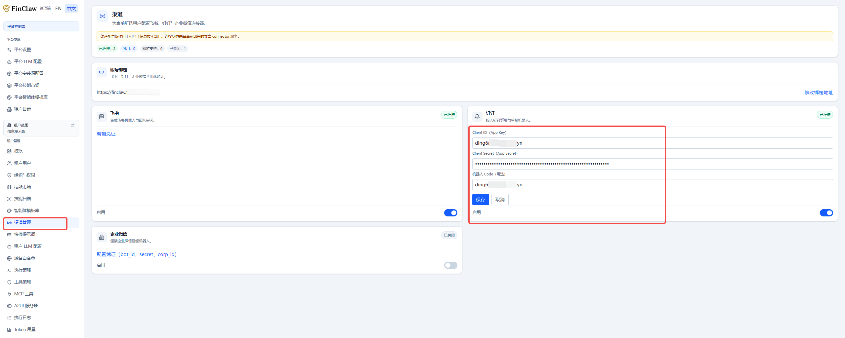The image size is (845, 338).
Task: Click the chart icon beside Token 用量
Action: pos(9,330)
